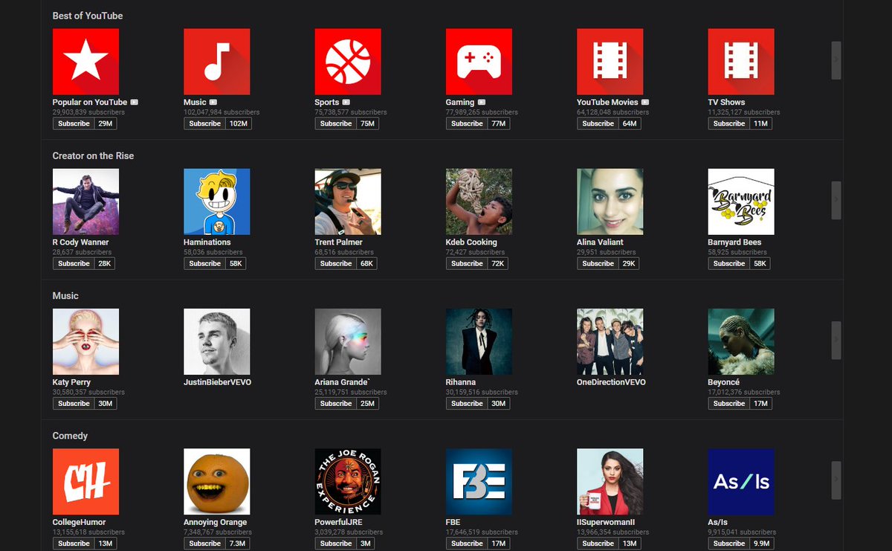Subscribe to Ariana Grande
The image size is (892, 551).
pos(336,403)
